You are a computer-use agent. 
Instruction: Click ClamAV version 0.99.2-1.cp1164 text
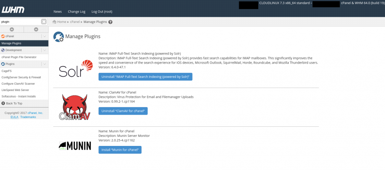[117, 102]
